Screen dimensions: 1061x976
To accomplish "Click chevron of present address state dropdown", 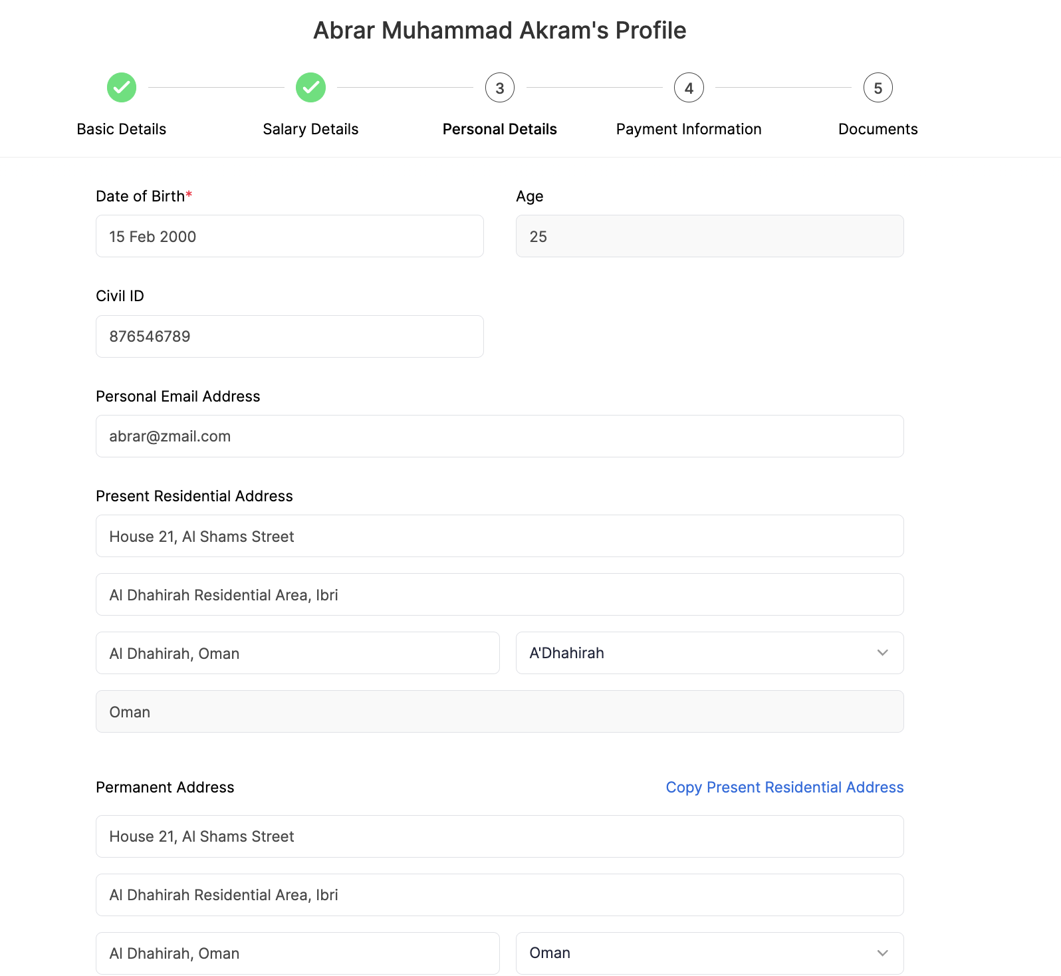I will click(x=882, y=653).
